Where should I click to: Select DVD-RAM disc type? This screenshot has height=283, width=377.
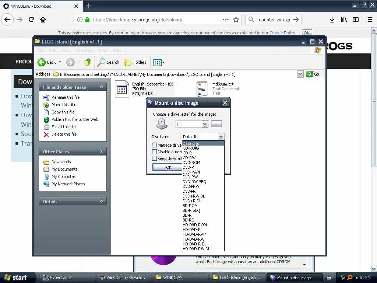[203, 172]
